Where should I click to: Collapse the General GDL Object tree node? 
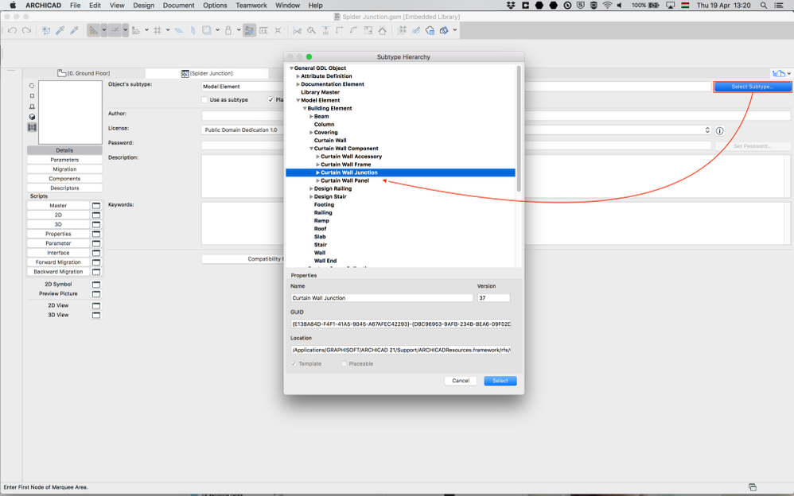(291, 68)
